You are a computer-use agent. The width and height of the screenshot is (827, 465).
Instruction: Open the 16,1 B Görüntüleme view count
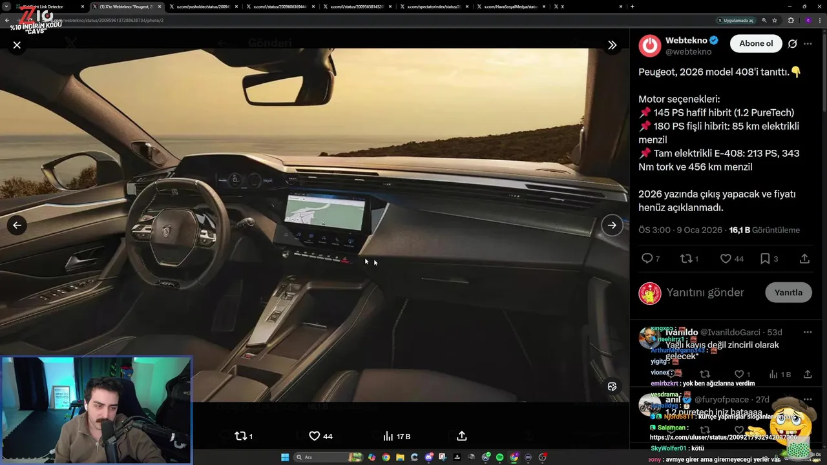(x=764, y=230)
